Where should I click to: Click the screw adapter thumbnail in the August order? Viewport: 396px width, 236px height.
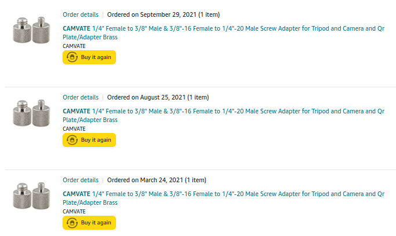point(31,113)
